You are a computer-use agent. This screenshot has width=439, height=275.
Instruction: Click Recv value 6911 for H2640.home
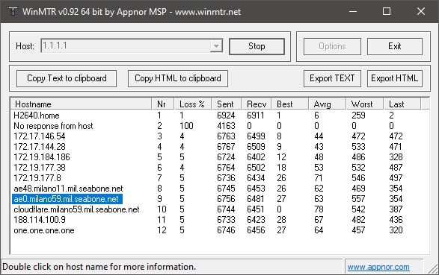coord(256,116)
